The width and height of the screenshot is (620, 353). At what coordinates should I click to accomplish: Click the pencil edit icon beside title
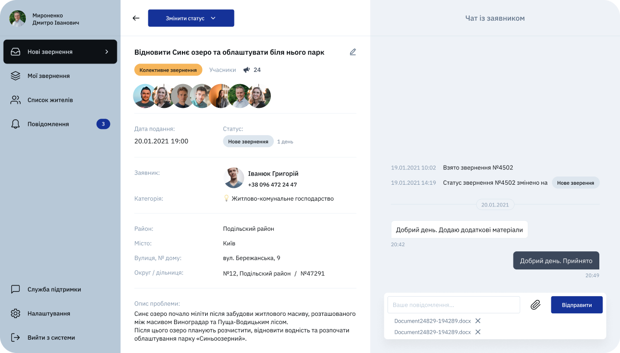[353, 52]
